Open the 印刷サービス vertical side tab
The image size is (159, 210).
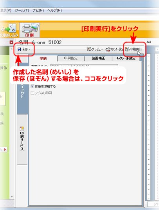click(22, 139)
